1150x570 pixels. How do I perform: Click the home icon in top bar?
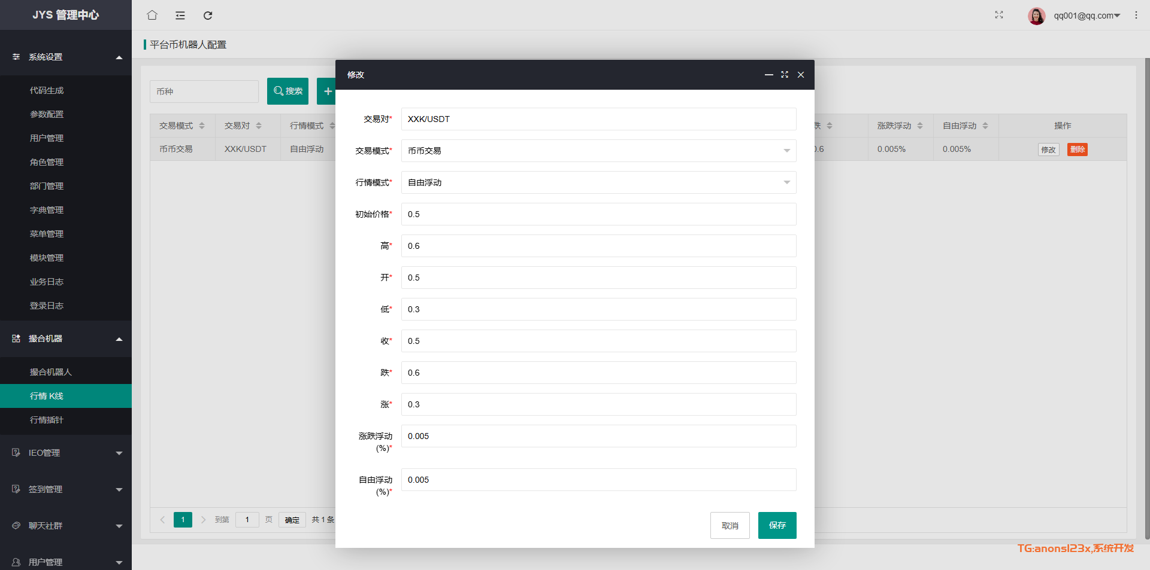152,15
